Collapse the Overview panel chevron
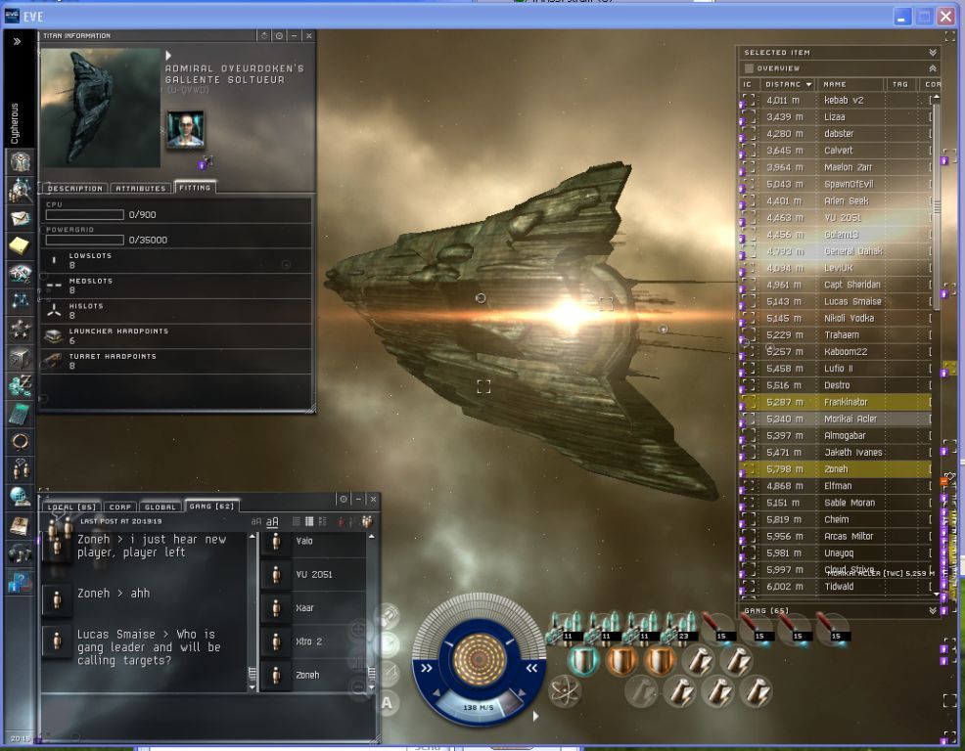Viewport: 965px width, 751px height. click(x=933, y=68)
